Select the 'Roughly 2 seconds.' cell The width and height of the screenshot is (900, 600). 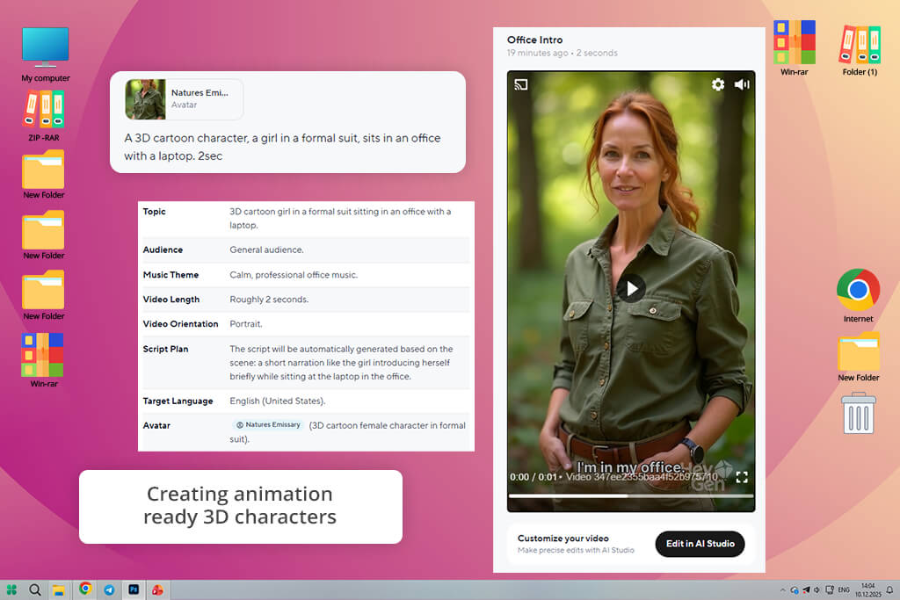pos(269,300)
